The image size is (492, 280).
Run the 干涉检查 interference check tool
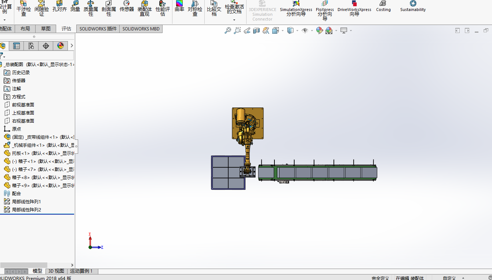(23, 8)
